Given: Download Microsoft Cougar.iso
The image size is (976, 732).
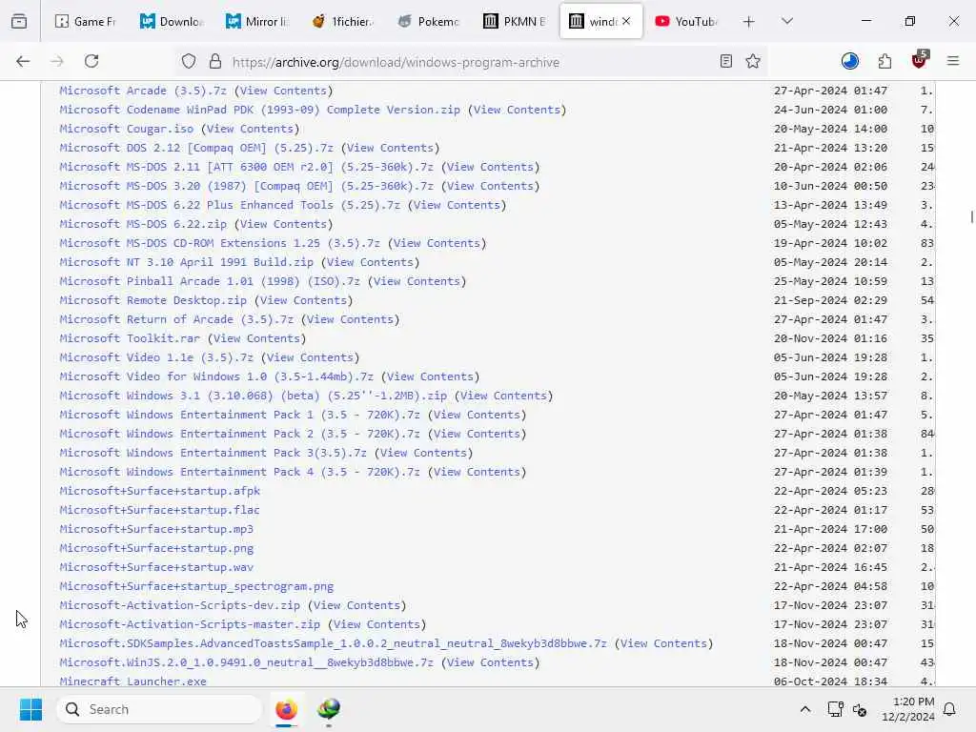Looking at the screenshot, I should coord(127,129).
